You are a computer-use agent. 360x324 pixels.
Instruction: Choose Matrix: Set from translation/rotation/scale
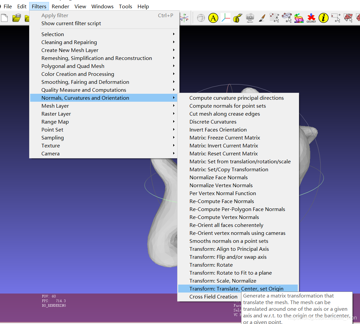pos(238,162)
